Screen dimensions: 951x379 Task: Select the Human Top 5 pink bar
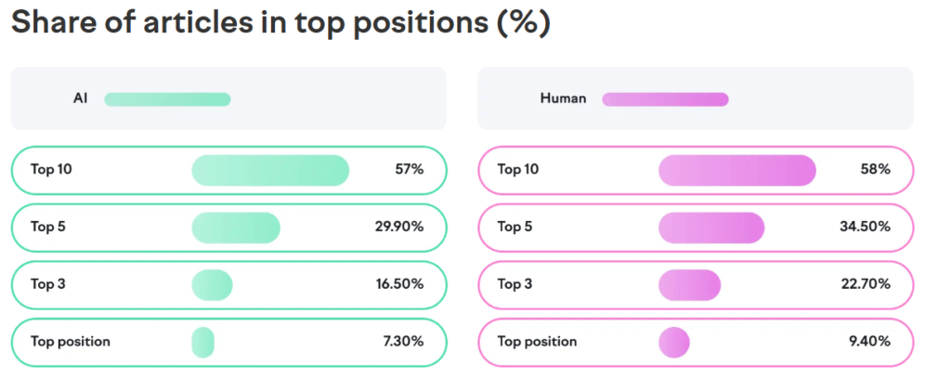pos(711,228)
